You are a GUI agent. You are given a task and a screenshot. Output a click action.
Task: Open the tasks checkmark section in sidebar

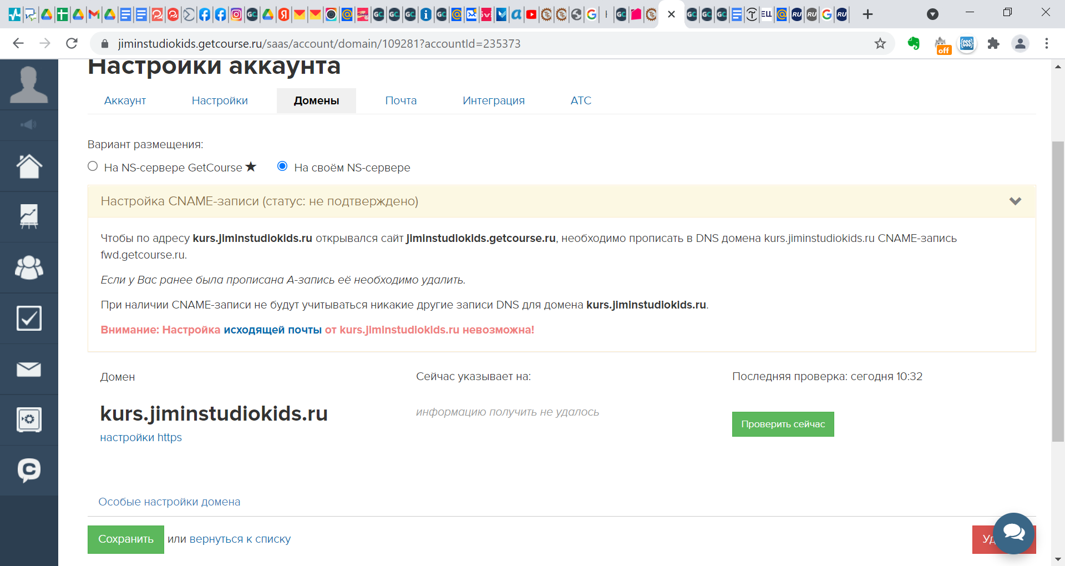point(29,318)
